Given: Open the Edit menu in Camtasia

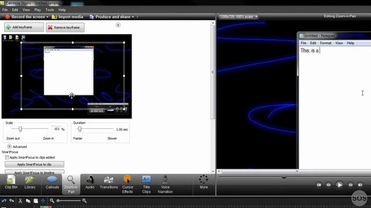Looking at the screenshot, I should point(15,10).
